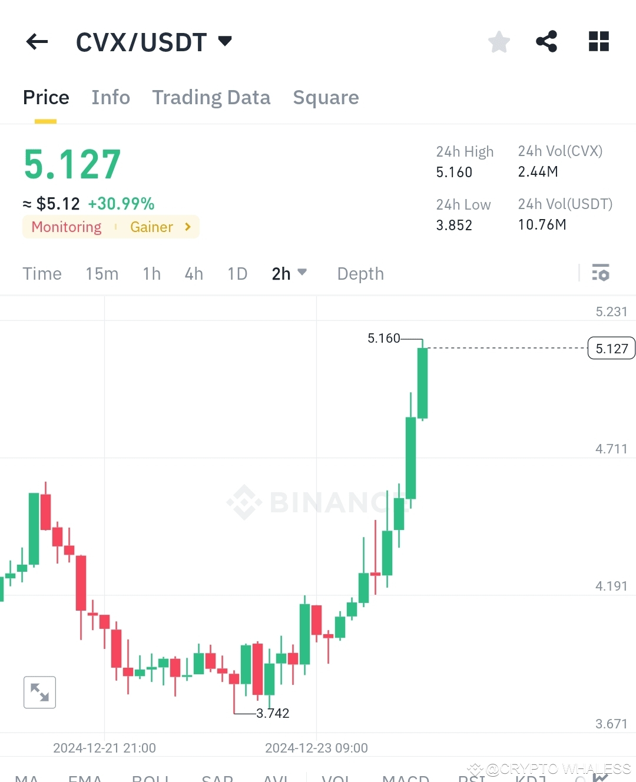Open the Square tab
Image resolution: width=636 pixels, height=782 pixels.
point(326,97)
